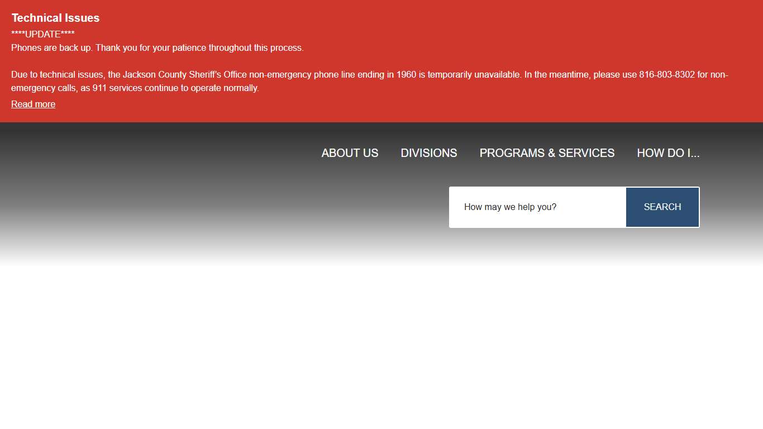The image size is (763, 429).
Task: Click the ****UPDATE**** line in the alert
Action: [43, 34]
